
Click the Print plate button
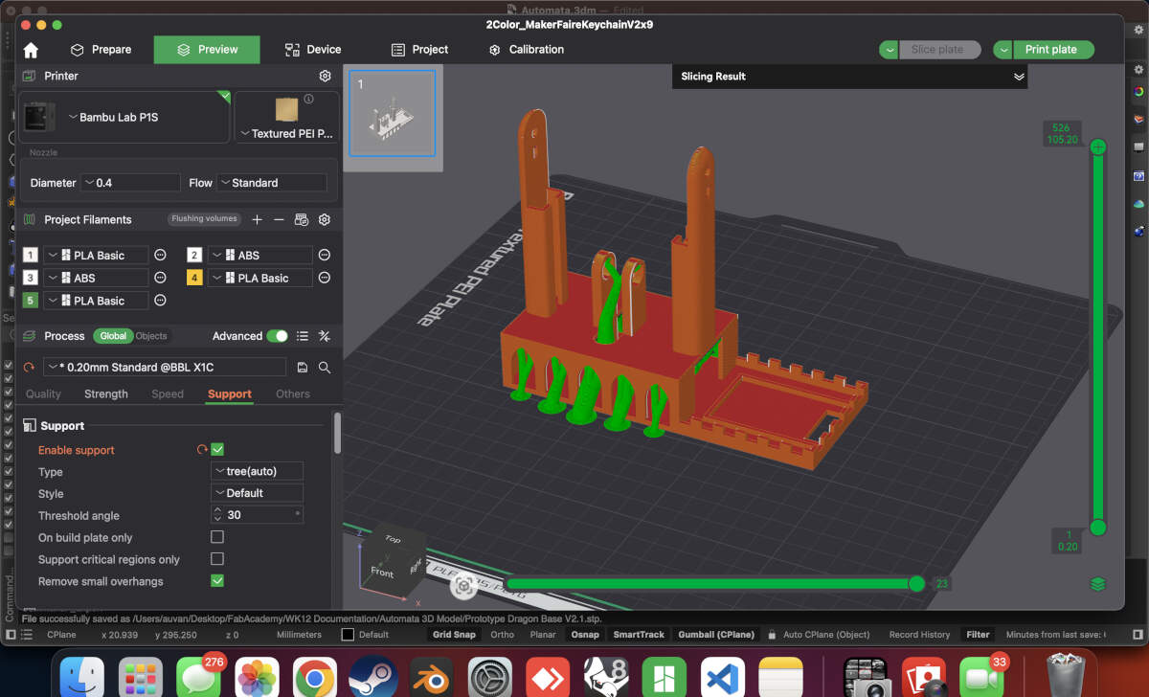pyautogui.click(x=1053, y=50)
